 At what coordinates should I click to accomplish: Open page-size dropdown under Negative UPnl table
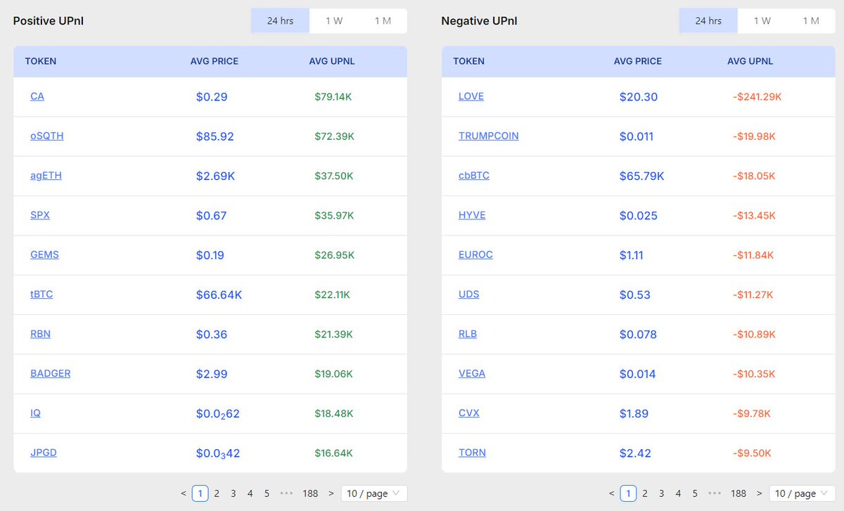pyautogui.click(x=802, y=493)
